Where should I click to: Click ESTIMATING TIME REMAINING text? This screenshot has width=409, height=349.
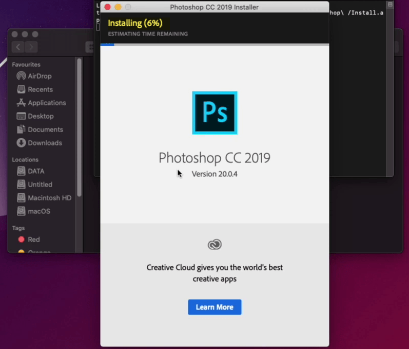point(148,34)
